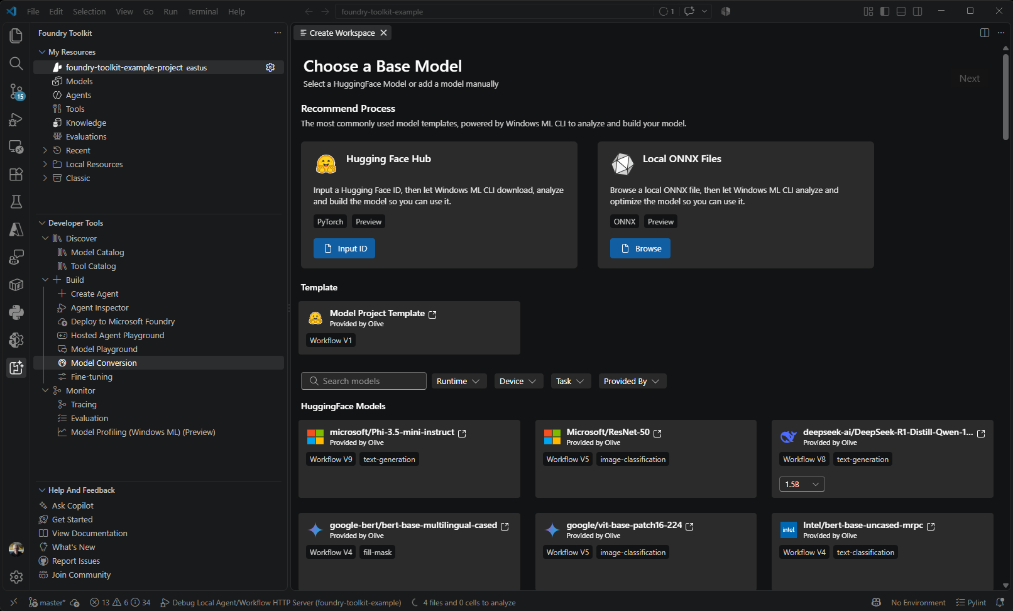Open external link for Model Project Template

click(432, 314)
